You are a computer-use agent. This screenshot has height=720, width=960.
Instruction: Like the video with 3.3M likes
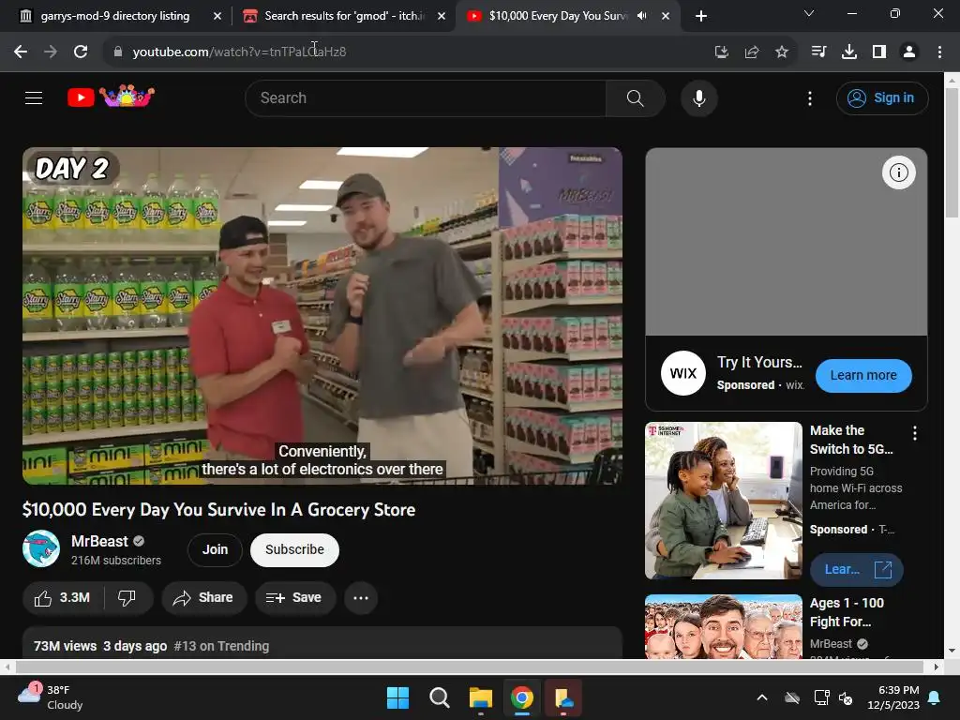pos(63,597)
